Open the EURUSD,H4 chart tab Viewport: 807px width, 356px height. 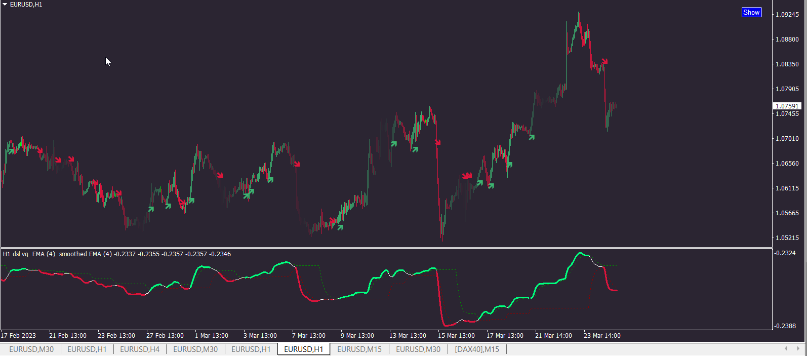140,349
